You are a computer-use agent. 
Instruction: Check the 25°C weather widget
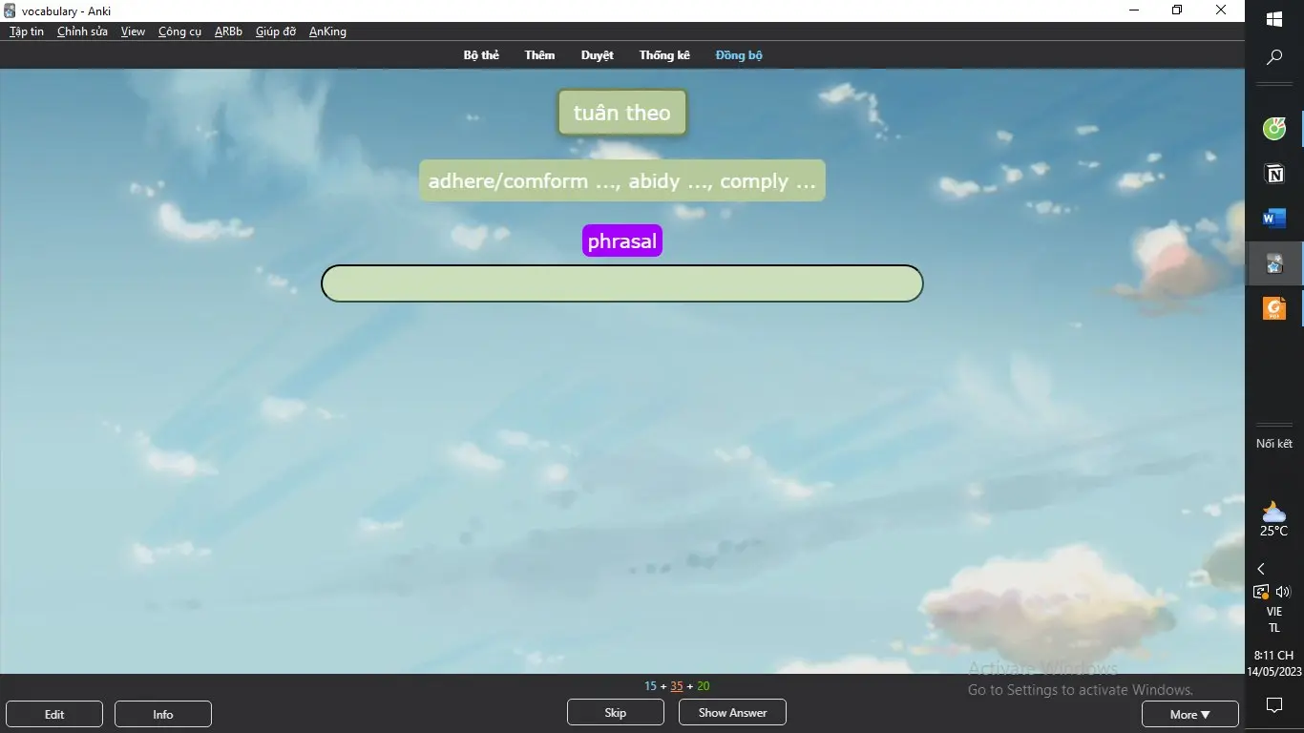click(1273, 516)
